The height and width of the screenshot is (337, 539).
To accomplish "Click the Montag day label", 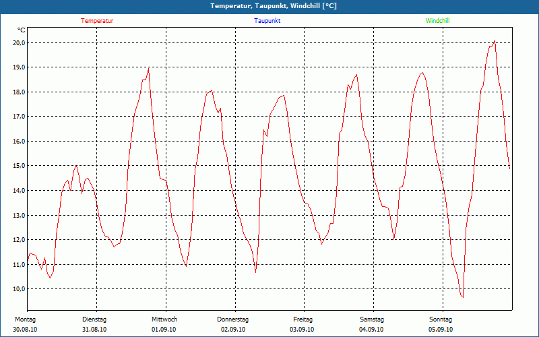I will pos(25,319).
